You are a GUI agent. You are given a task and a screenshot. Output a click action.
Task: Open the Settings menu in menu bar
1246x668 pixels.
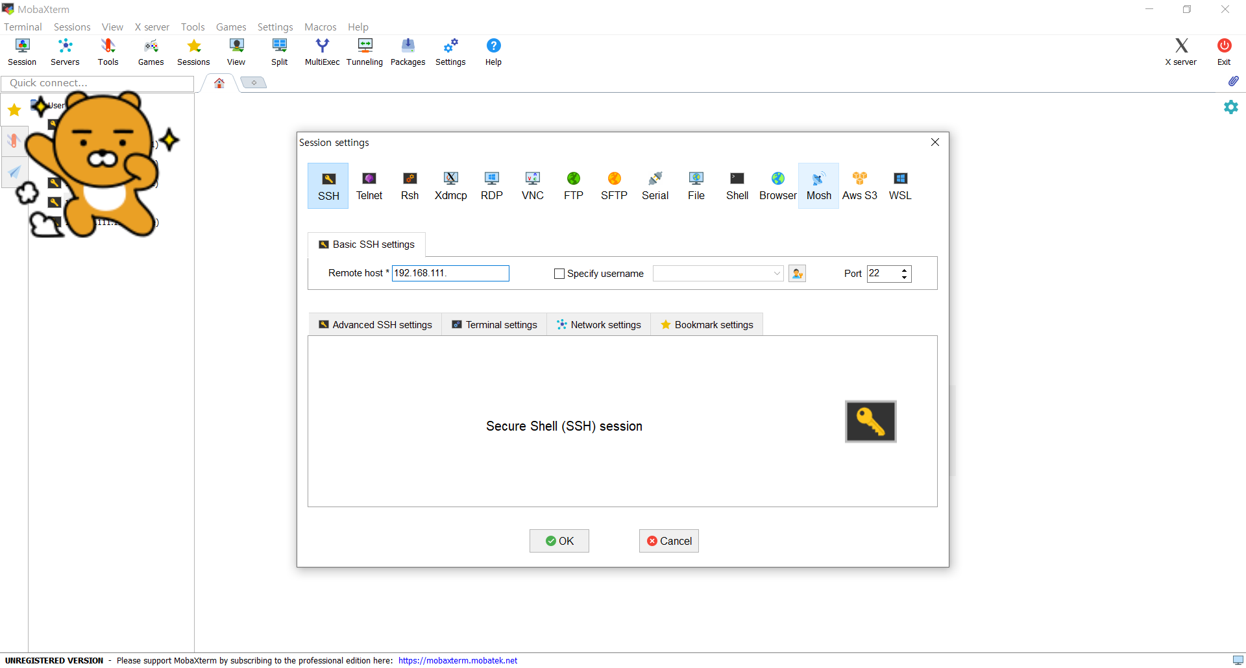click(275, 27)
